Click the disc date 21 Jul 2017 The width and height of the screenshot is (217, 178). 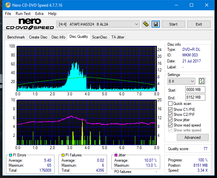pos(191,61)
